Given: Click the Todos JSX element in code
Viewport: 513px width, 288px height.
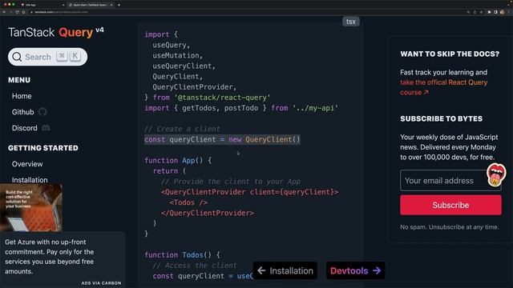Looking at the screenshot, I should (188, 202).
